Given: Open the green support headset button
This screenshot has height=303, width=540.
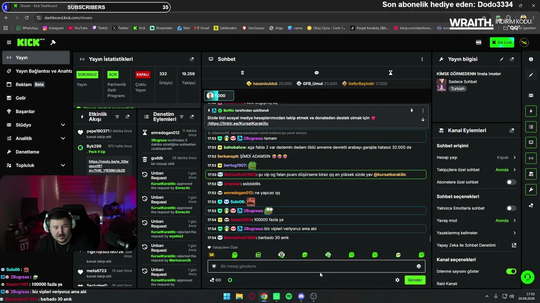Looking at the screenshot, I should click(527, 277).
